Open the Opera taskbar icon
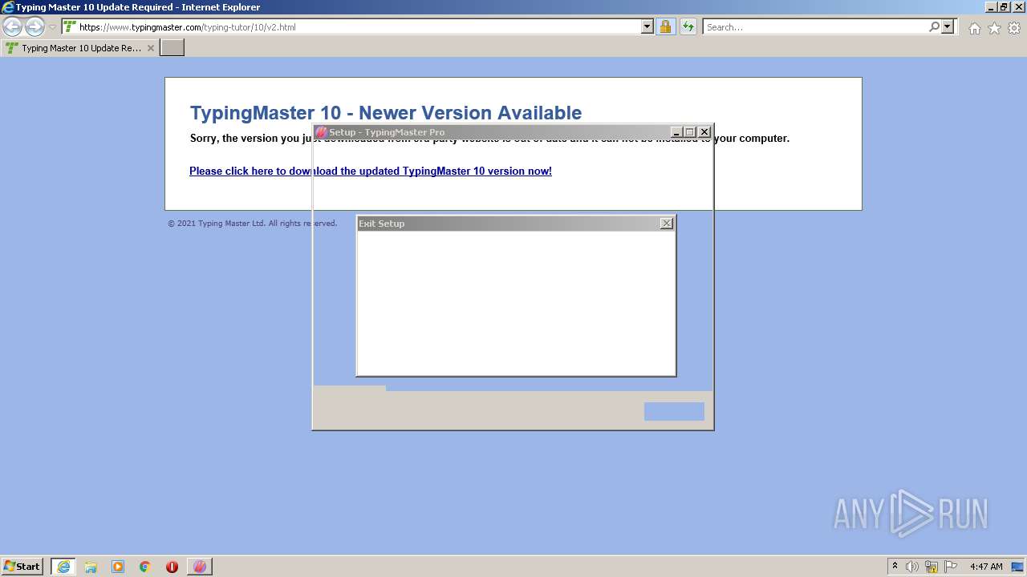 coord(172,567)
